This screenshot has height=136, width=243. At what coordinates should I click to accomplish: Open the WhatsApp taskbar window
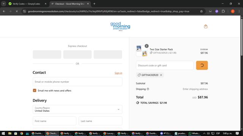(x=194, y=133)
